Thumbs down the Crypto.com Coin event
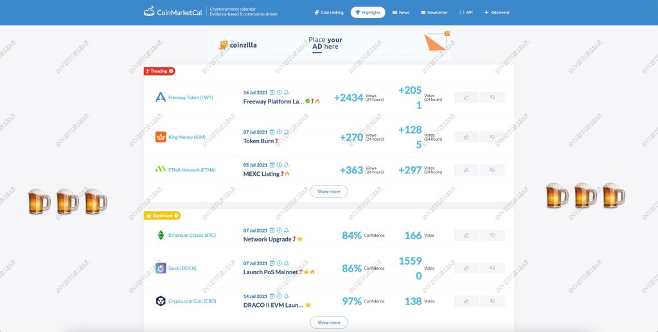The image size is (658, 332). click(492, 301)
